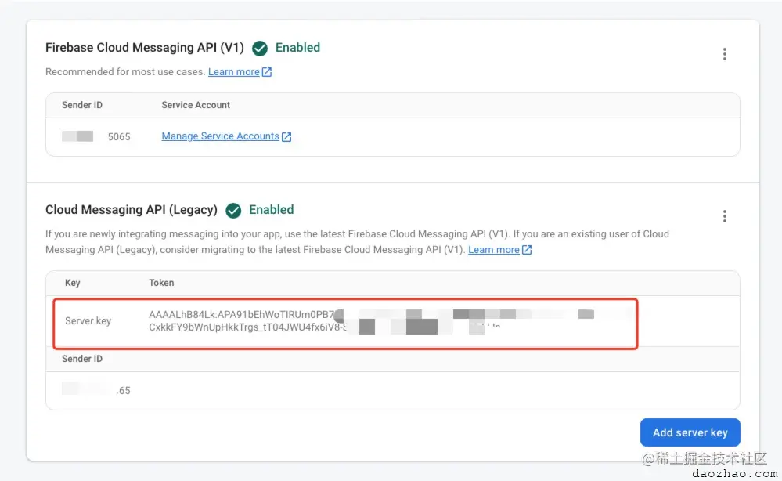Viewport: 782px width, 481px height.
Task: Click the external-link icon after the Legacy Learn more link
Action: [x=527, y=249]
